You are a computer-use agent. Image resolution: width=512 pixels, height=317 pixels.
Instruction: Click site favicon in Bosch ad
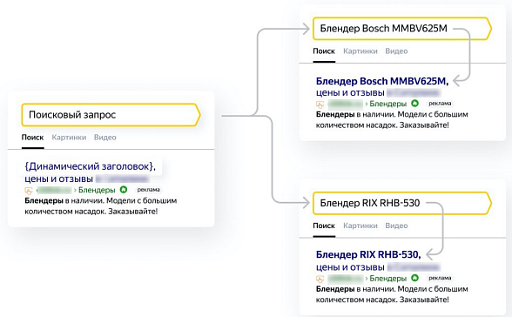click(320, 105)
